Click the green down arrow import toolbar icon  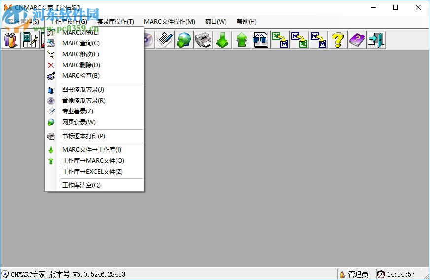click(222, 40)
